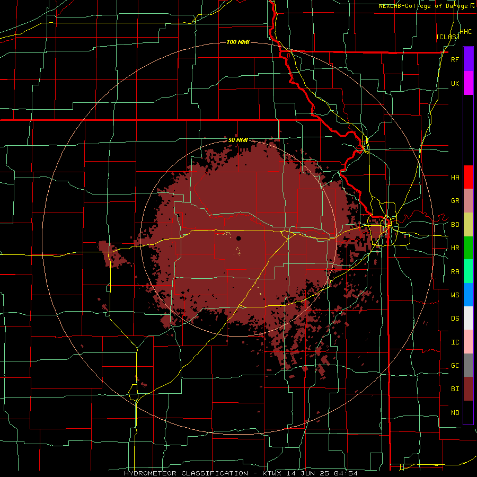Click the ND legend label
The width and height of the screenshot is (477, 477).
click(x=455, y=413)
